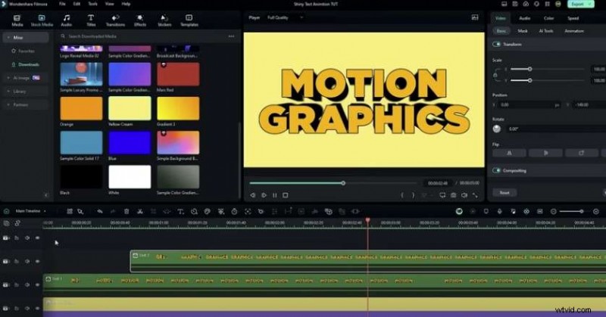Click the scissors Split icon

140,212
